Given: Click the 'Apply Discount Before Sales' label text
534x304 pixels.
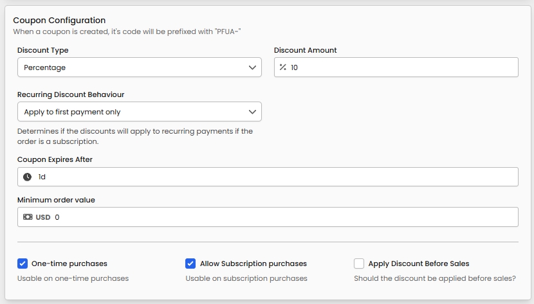Looking at the screenshot, I should click(419, 264).
